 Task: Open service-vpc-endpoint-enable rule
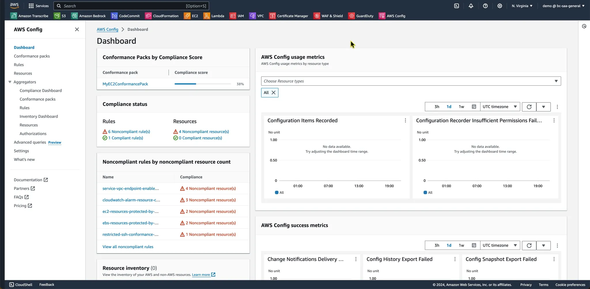[131, 188]
